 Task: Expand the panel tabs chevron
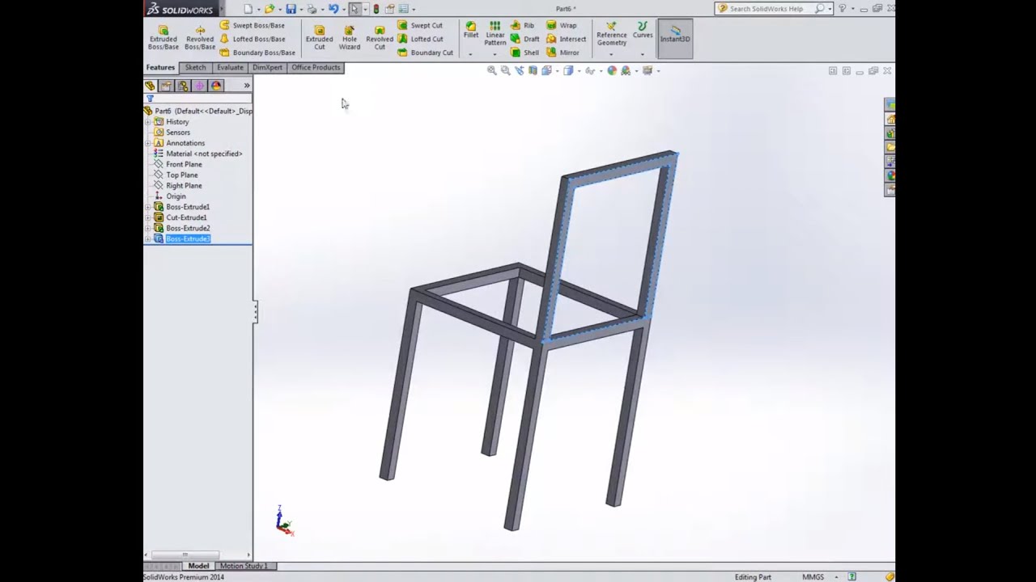[x=247, y=86]
